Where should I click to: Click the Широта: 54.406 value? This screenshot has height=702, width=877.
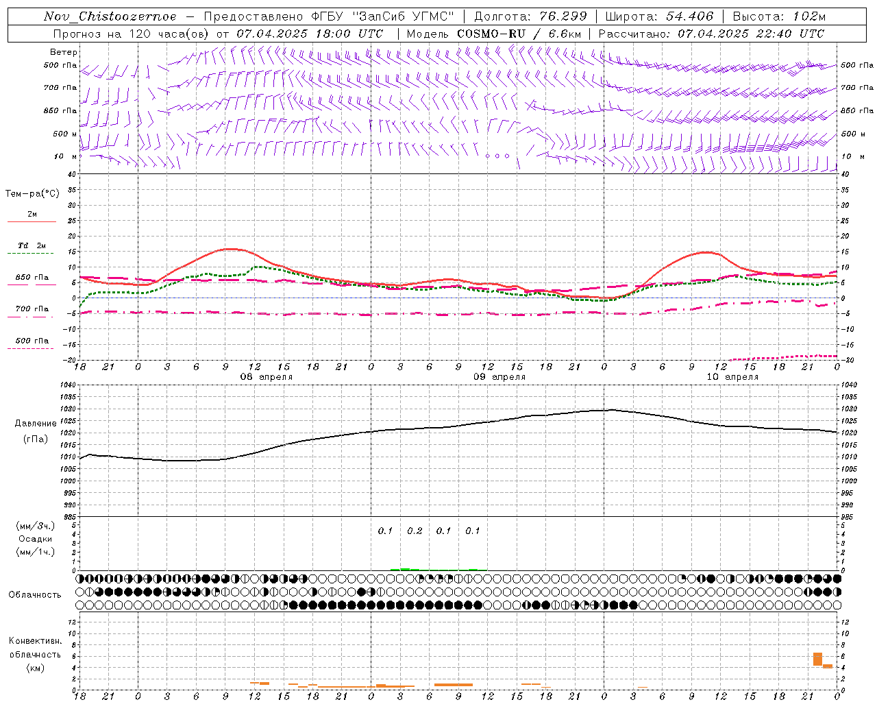pos(660,16)
